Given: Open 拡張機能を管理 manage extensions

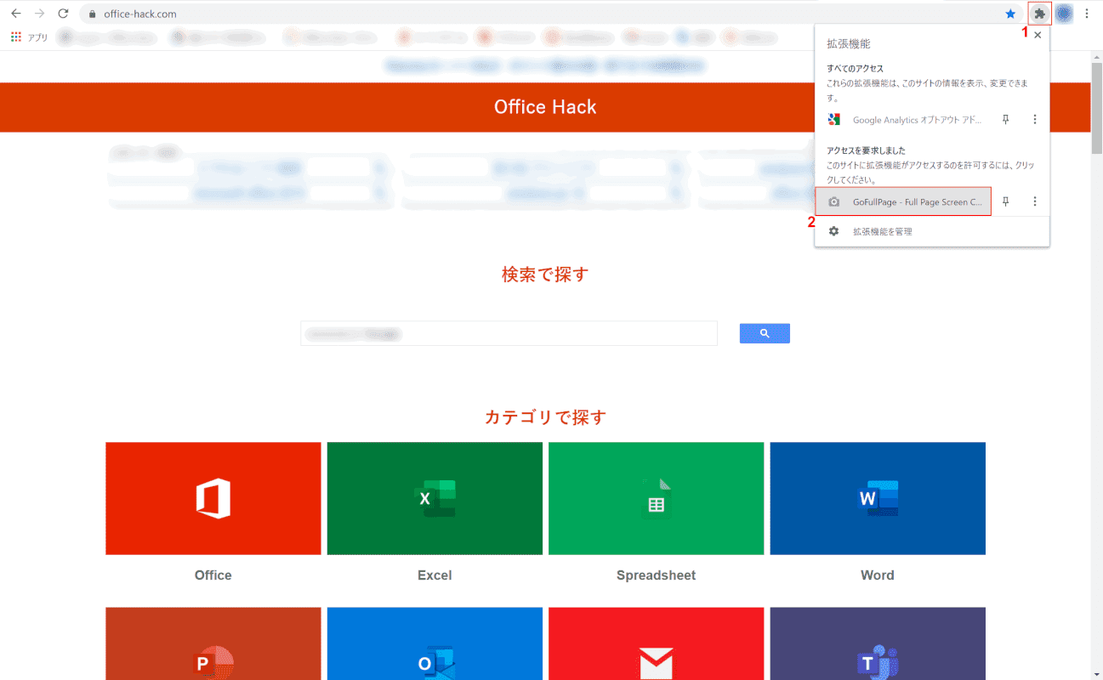Looking at the screenshot, I should [883, 231].
